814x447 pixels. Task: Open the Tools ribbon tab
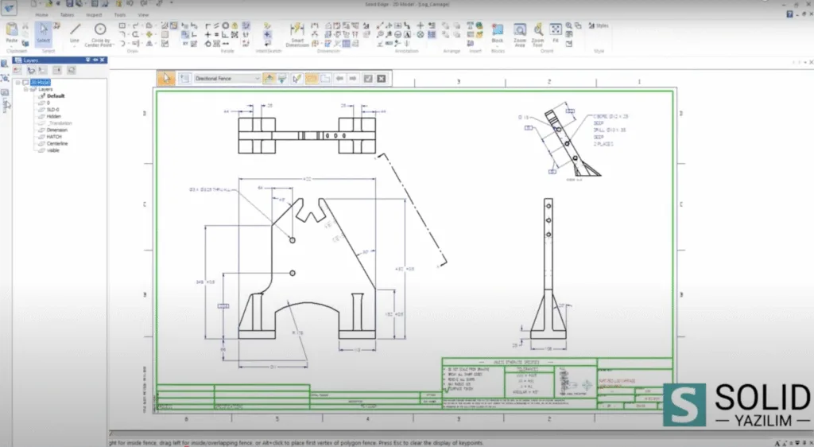[120, 15]
